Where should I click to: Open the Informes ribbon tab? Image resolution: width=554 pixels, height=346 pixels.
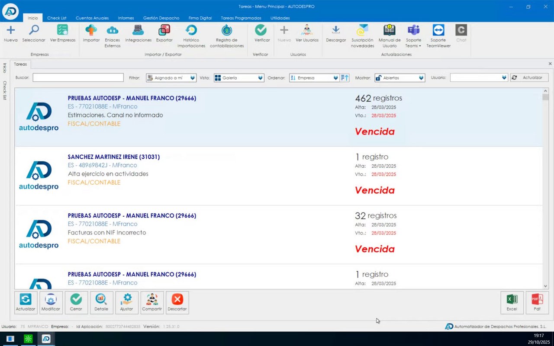point(126,18)
